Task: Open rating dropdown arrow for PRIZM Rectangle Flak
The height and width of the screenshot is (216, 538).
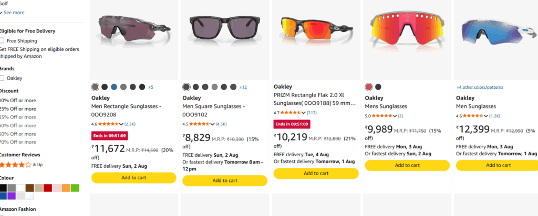Action: coord(303,113)
